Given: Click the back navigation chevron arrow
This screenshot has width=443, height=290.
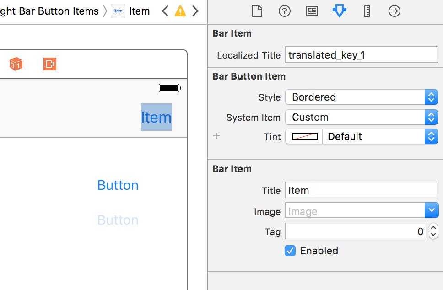Looking at the screenshot, I should 165,11.
